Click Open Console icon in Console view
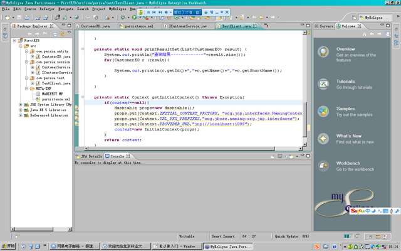 pyautogui.click(x=291, y=156)
